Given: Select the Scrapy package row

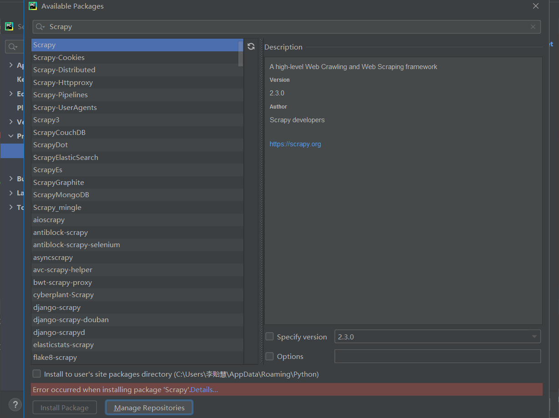Looking at the screenshot, I should (137, 45).
